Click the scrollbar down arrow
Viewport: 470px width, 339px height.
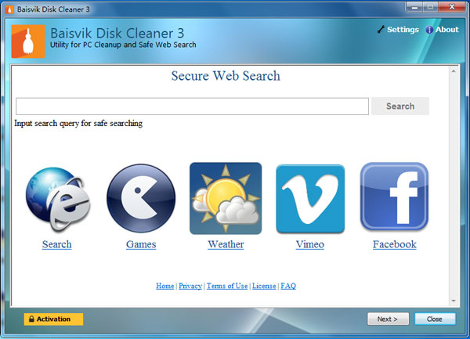point(452,301)
